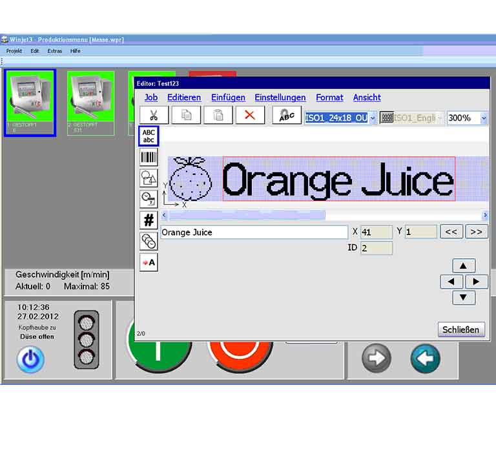Open the Extras menu in main window
The height and width of the screenshot is (456, 496).
click(55, 50)
